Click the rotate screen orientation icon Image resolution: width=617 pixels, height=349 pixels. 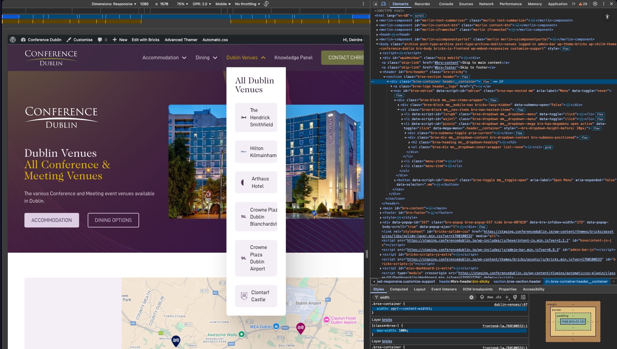click(266, 4)
